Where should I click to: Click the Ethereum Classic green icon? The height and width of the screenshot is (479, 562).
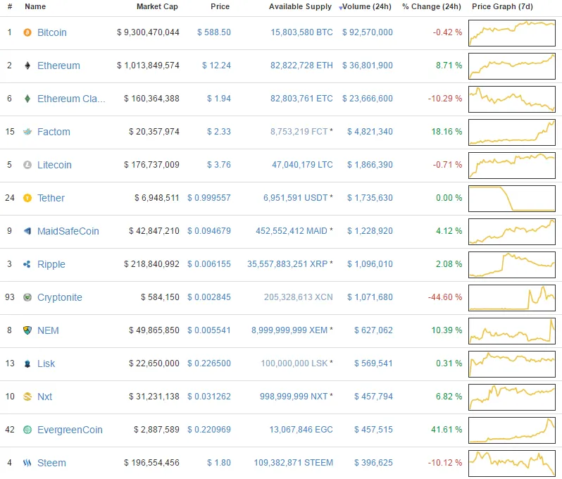coord(27,99)
